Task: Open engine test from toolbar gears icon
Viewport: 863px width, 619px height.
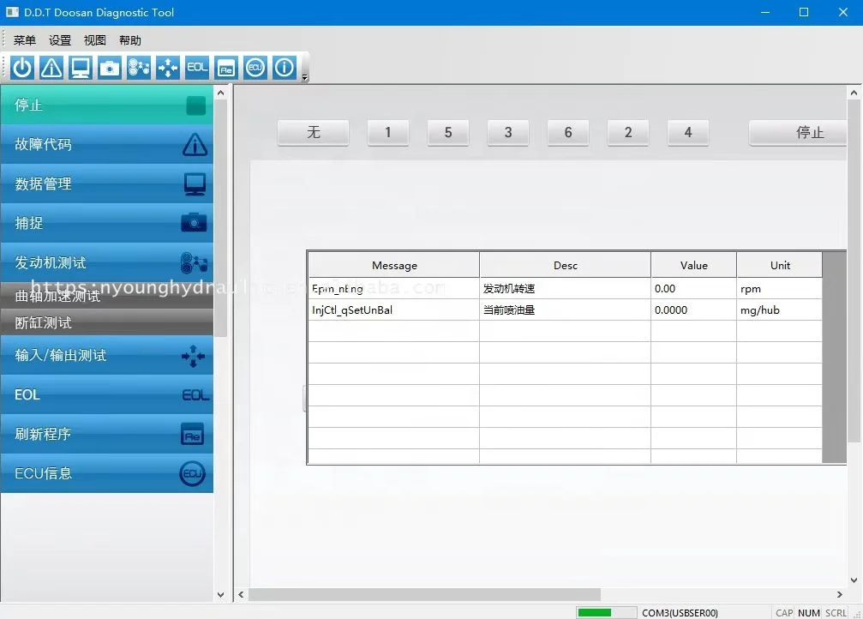Action: click(x=139, y=68)
